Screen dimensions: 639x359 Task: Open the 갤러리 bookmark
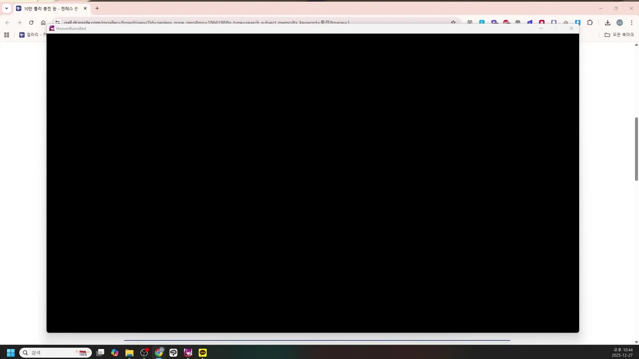(x=33, y=35)
